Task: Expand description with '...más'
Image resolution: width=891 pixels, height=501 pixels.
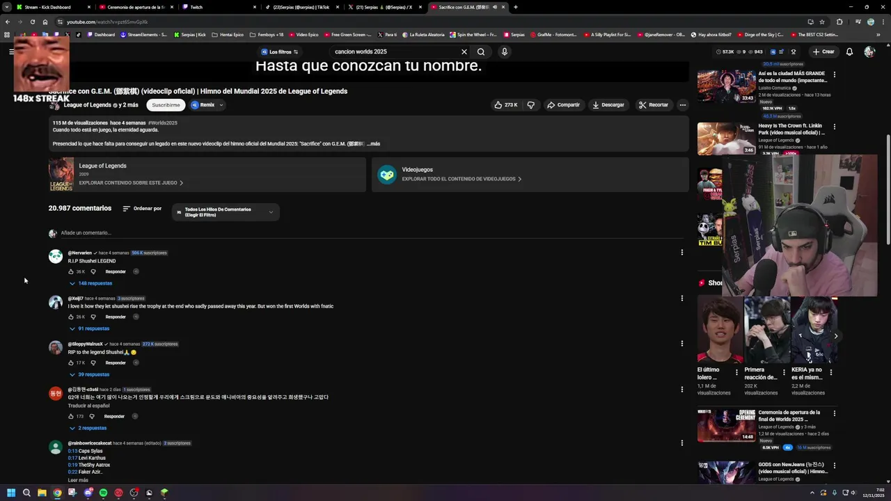Action: tap(374, 143)
